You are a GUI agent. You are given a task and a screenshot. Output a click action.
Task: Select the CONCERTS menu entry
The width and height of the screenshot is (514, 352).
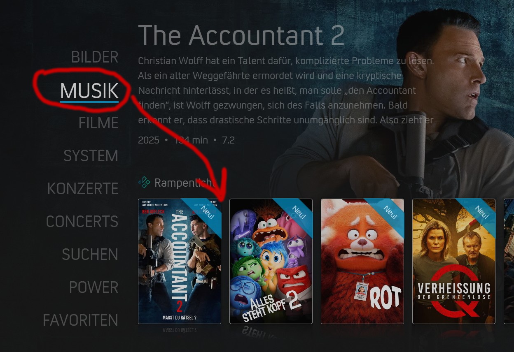click(x=82, y=222)
